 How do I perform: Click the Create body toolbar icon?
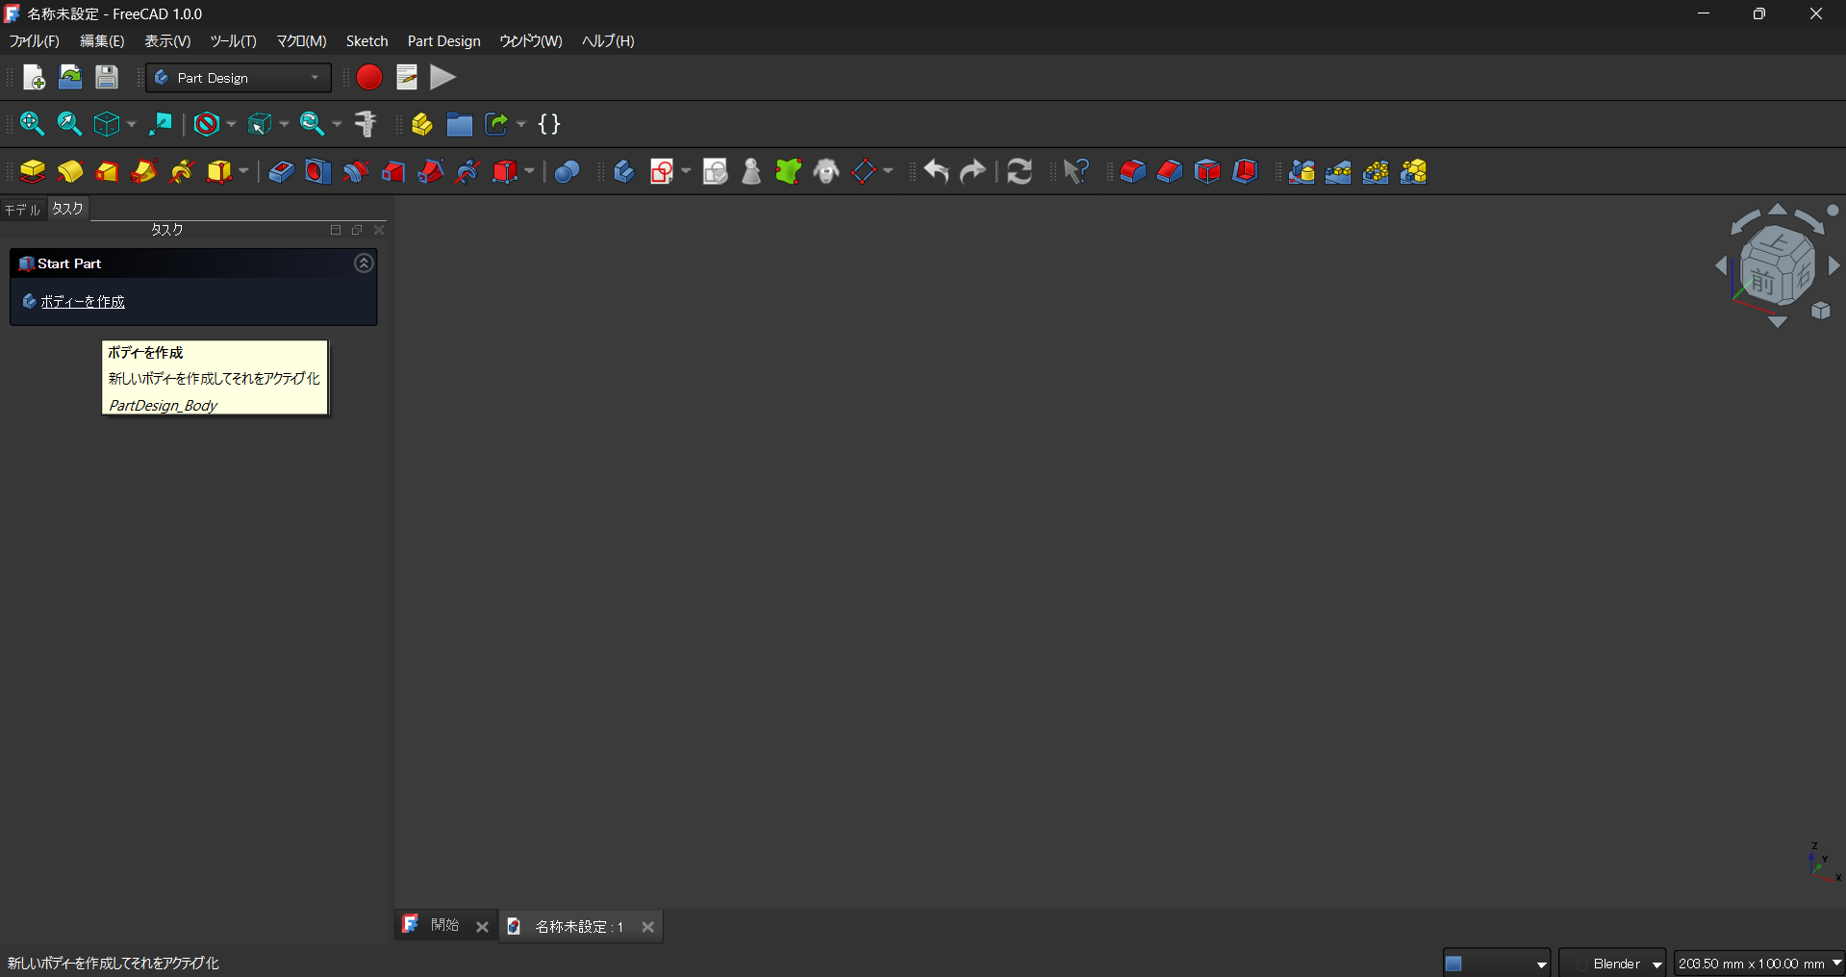point(624,172)
